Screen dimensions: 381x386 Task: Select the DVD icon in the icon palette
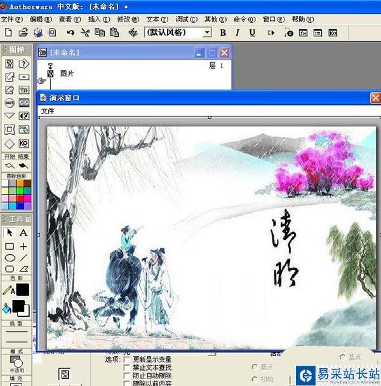tap(24, 129)
